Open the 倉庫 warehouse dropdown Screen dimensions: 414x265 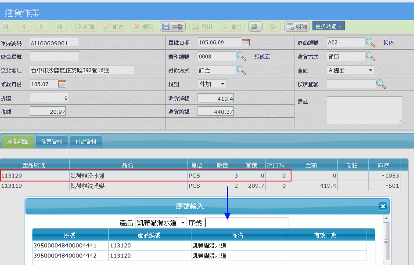click(x=350, y=70)
